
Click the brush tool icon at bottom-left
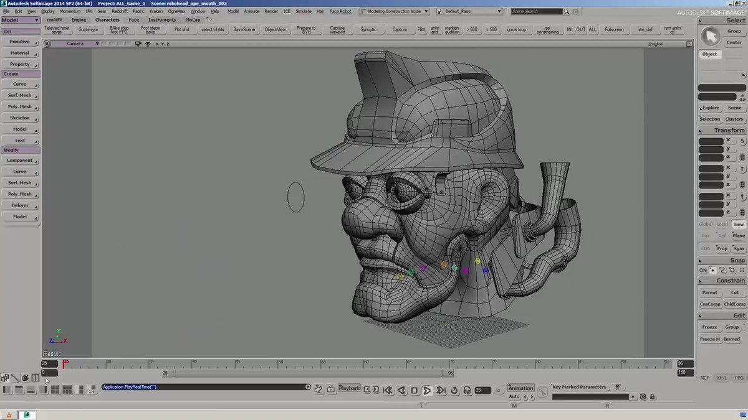15,377
